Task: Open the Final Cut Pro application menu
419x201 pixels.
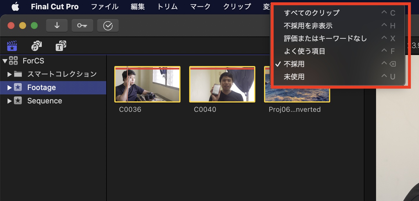Action: pyautogui.click(x=55, y=7)
